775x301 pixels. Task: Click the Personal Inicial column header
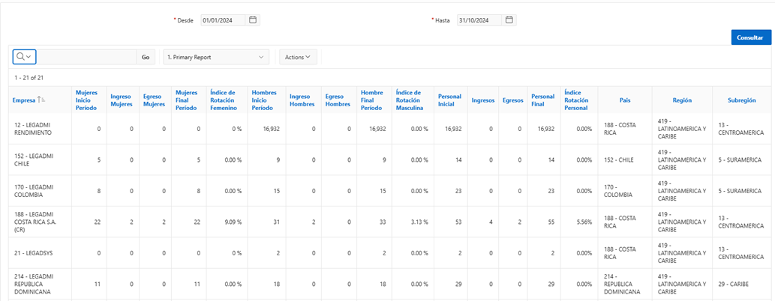coord(449,100)
